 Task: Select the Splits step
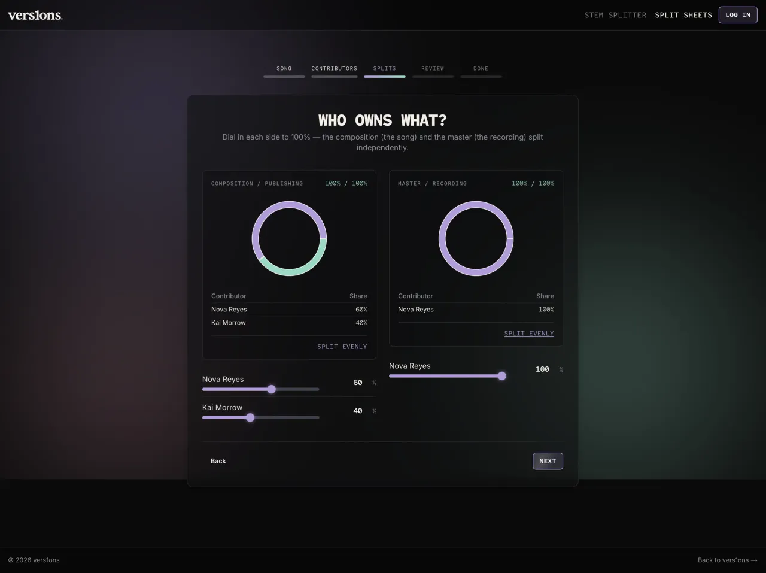[x=385, y=71]
